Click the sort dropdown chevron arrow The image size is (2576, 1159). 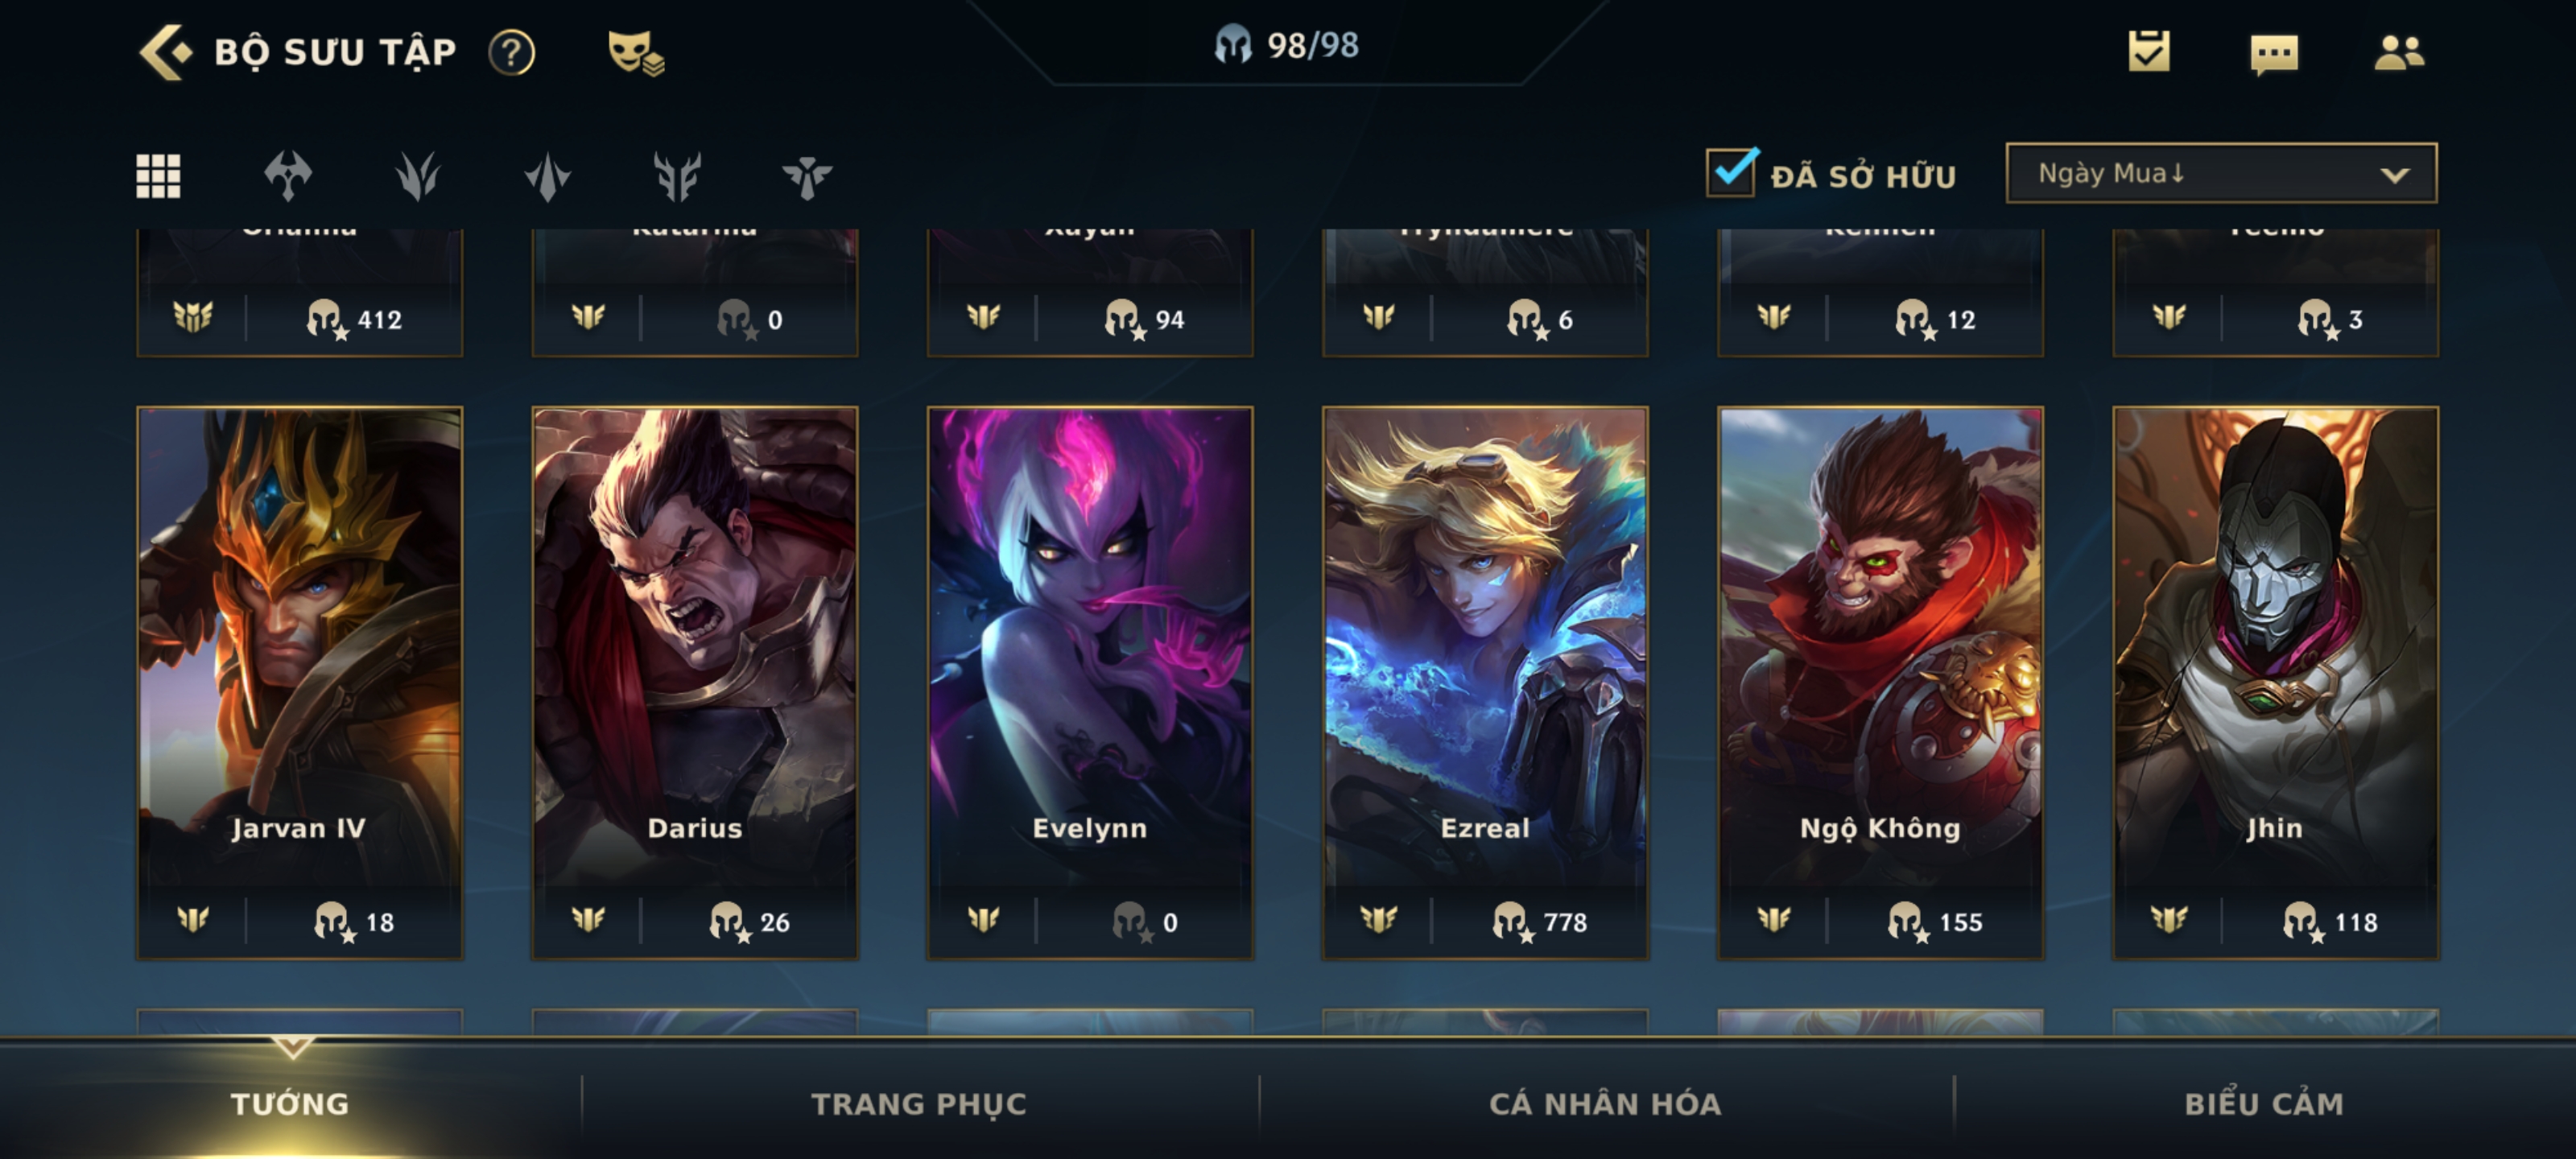[2394, 175]
